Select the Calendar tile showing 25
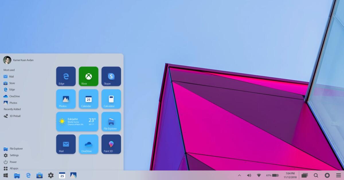Viewport: 344px width, 180px height. [x=88, y=99]
